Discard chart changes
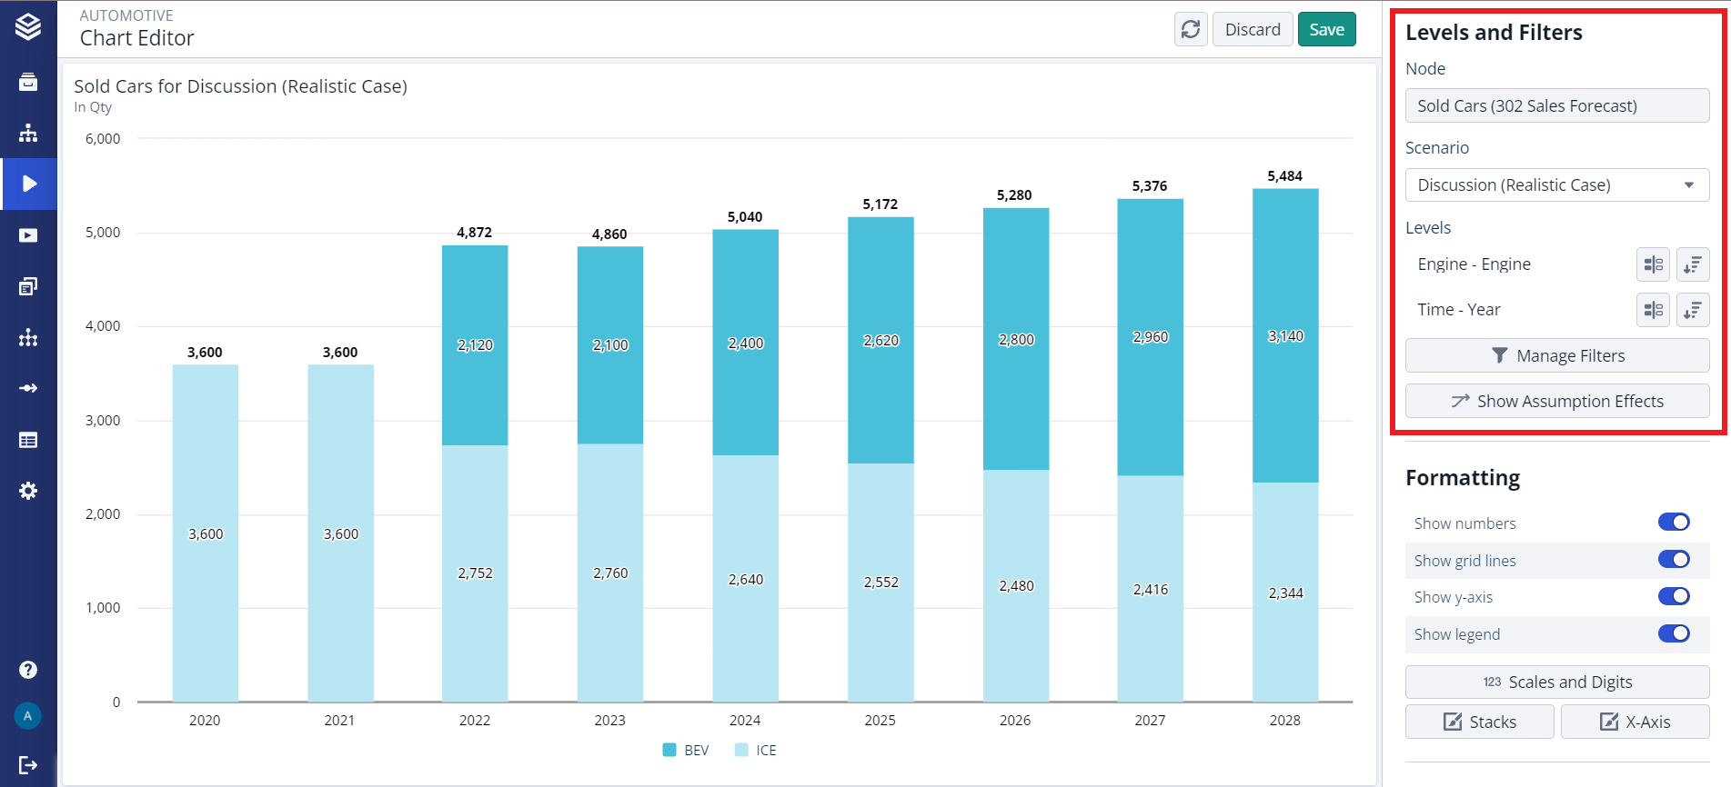The image size is (1731, 787). pos(1252,30)
